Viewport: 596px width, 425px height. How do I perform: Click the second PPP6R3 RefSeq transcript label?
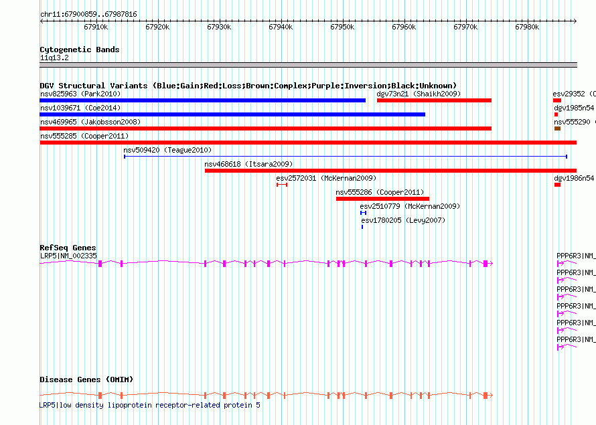[576, 272]
